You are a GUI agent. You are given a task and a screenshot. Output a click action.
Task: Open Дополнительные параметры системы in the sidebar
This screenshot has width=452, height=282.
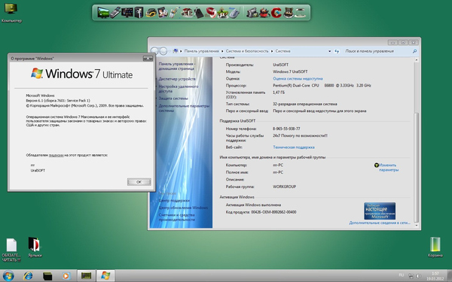[184, 108]
